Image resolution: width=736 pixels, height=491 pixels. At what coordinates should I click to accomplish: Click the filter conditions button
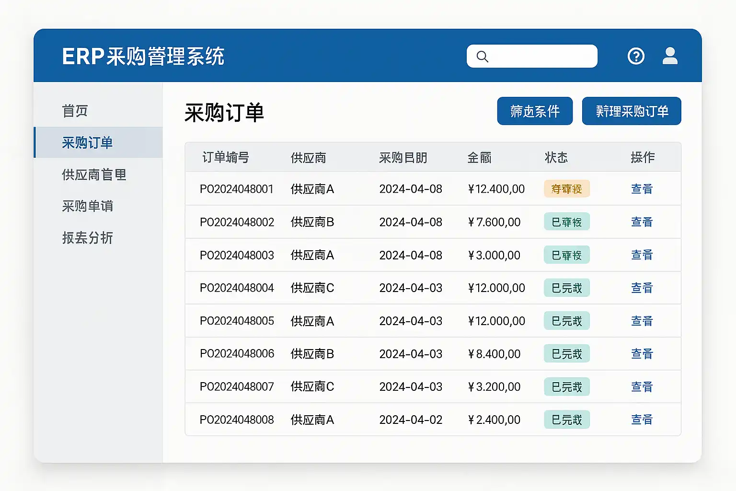tap(535, 111)
